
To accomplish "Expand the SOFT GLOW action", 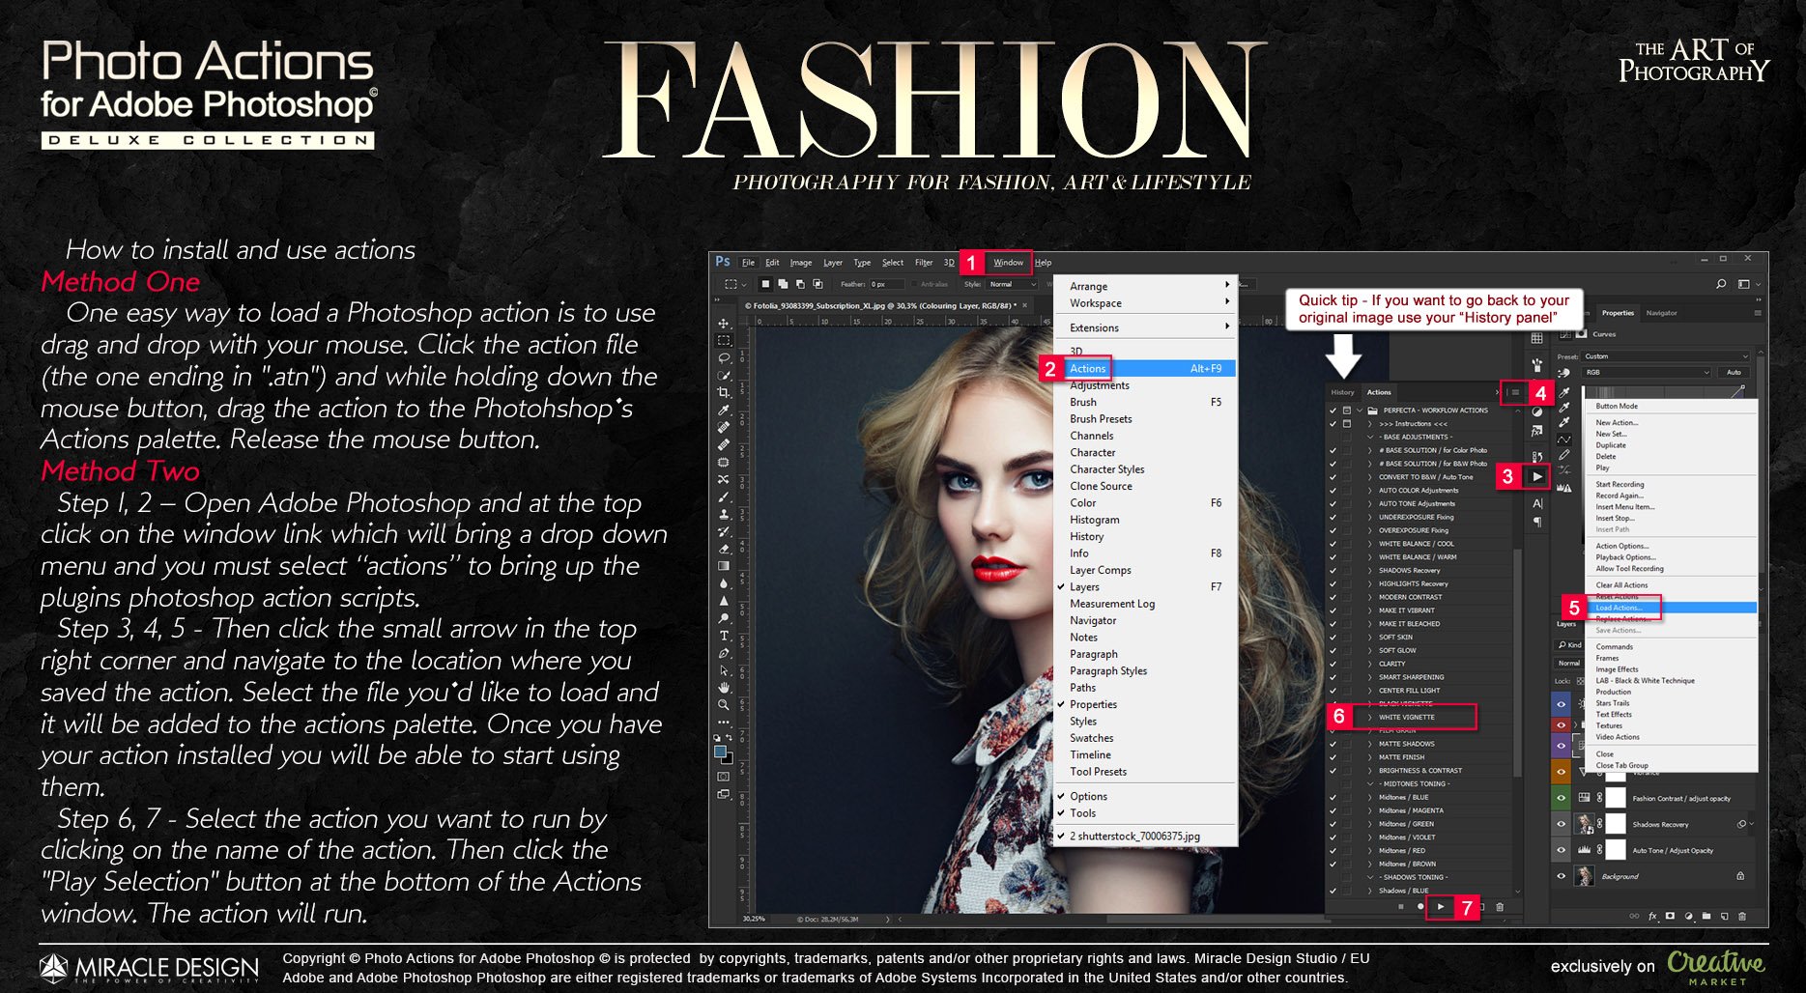I will click(x=1370, y=650).
